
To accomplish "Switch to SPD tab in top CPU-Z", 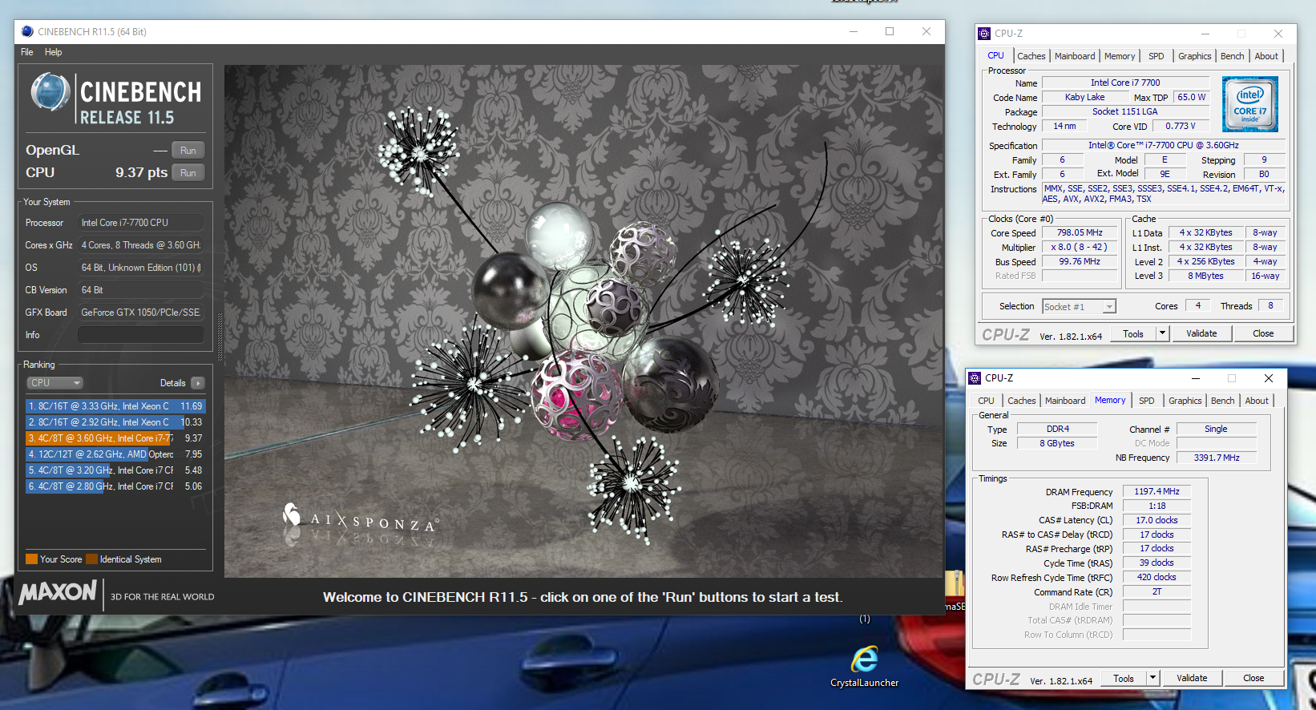I will [1157, 56].
